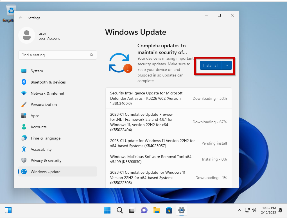Click the 'Downloading - 53%' status text
Image resolution: width=287 pixels, height=218 pixels.
[210, 99]
